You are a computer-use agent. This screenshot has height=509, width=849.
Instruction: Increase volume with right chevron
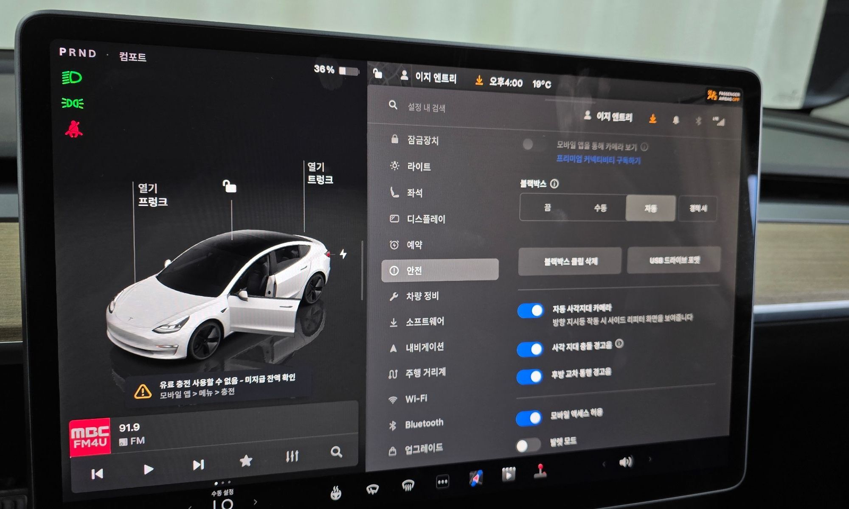coord(650,459)
